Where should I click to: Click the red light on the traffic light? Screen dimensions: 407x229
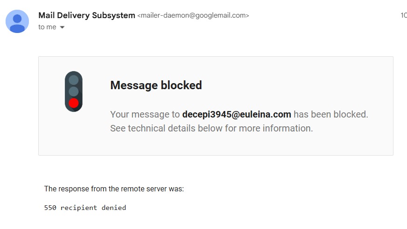[74, 103]
